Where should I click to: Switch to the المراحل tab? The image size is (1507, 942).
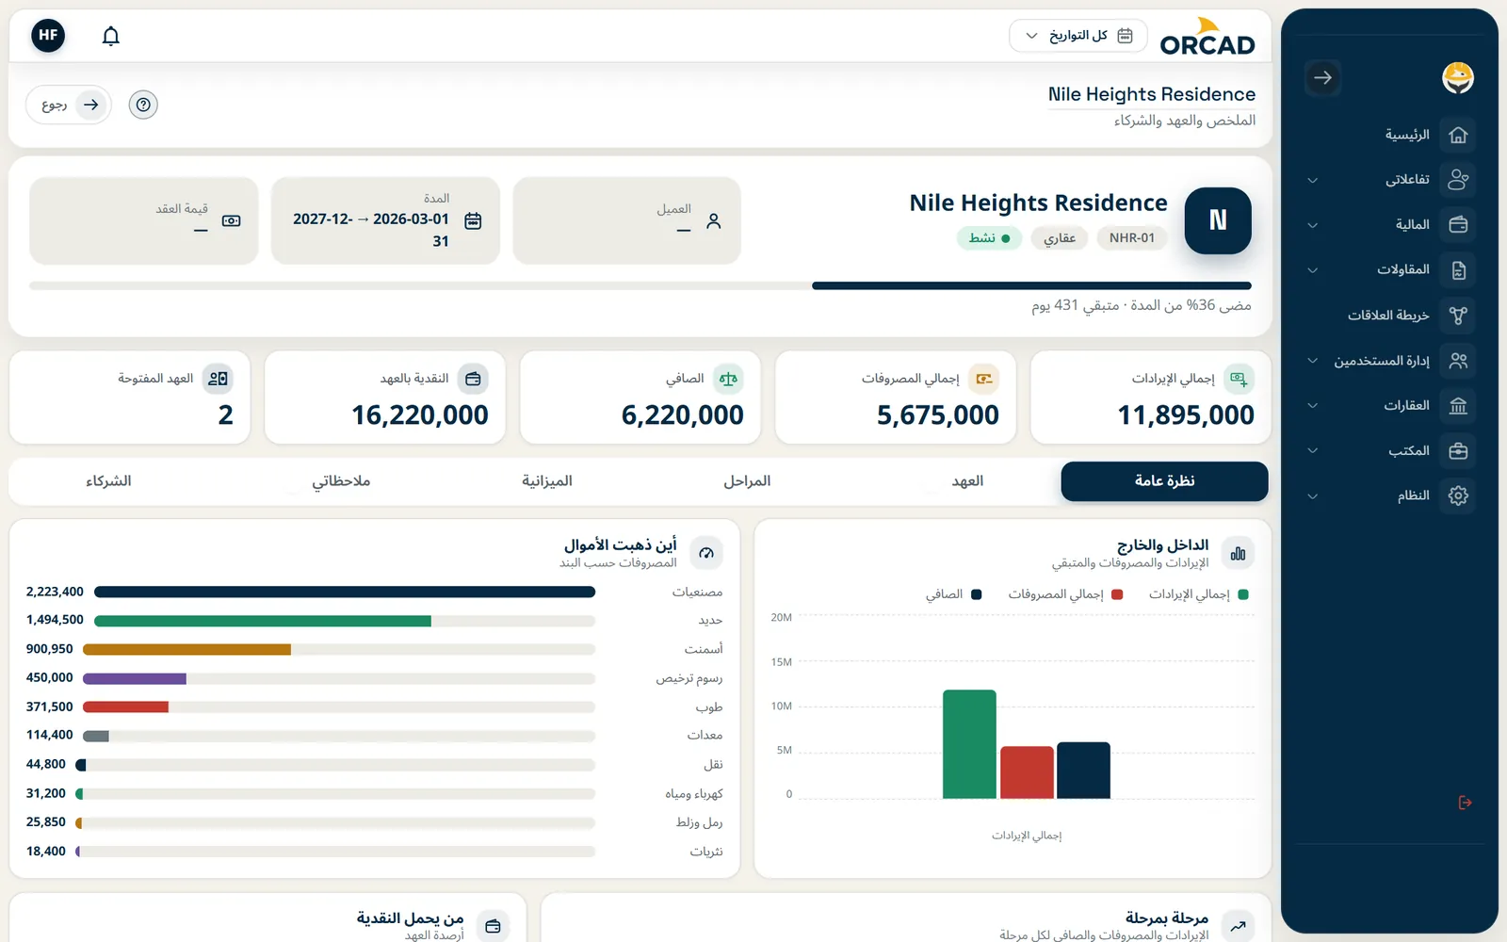pos(747,481)
